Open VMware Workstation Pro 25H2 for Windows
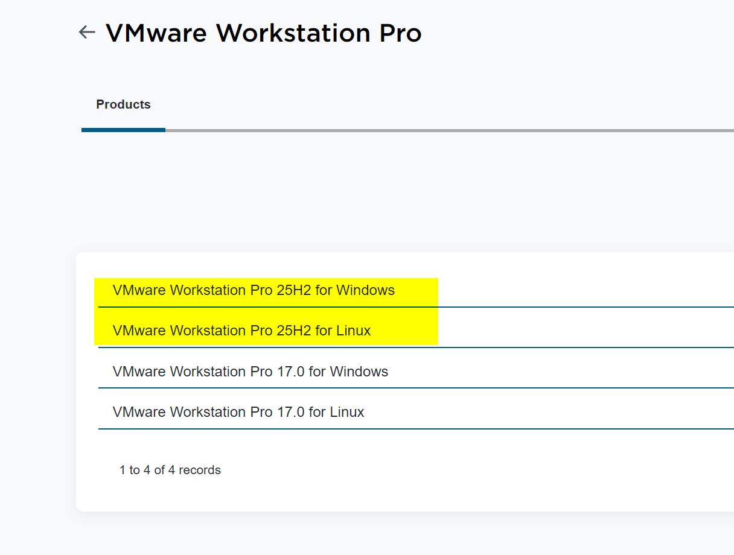 coord(254,290)
